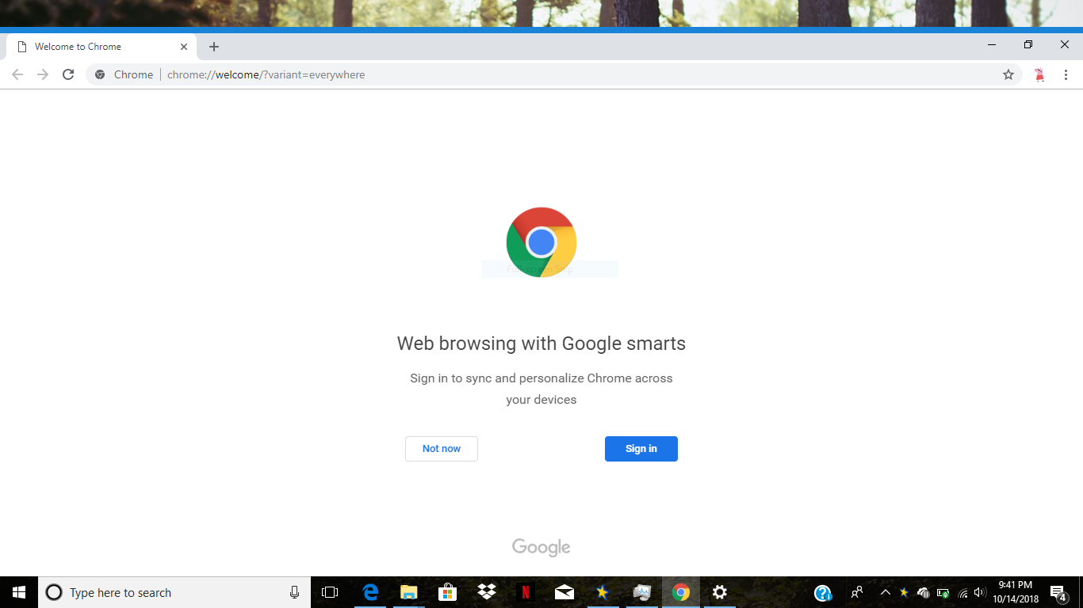
Task: Click the Cortana microphone icon
Action: pos(295,592)
